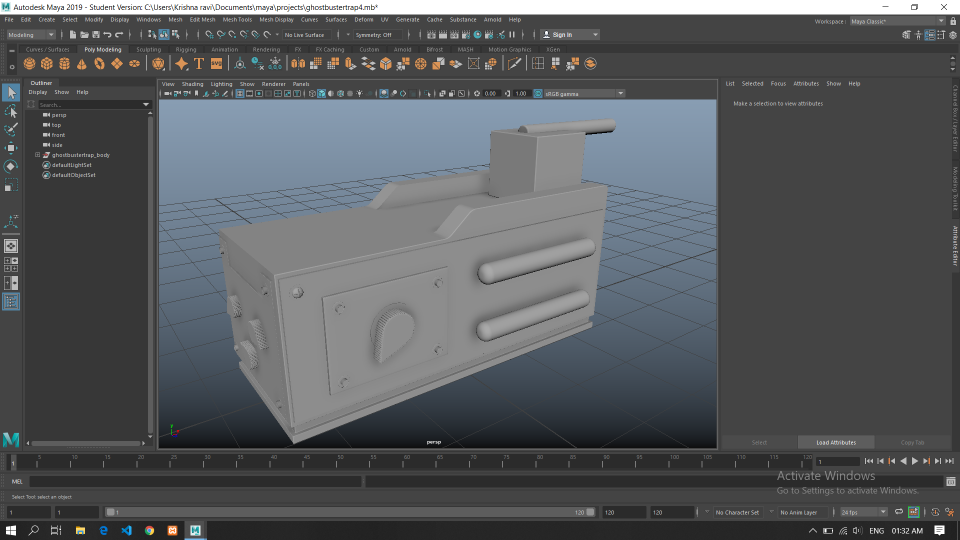The image size is (960, 540).
Task: Open the No Character Set dropdown arrow
Action: pos(707,512)
